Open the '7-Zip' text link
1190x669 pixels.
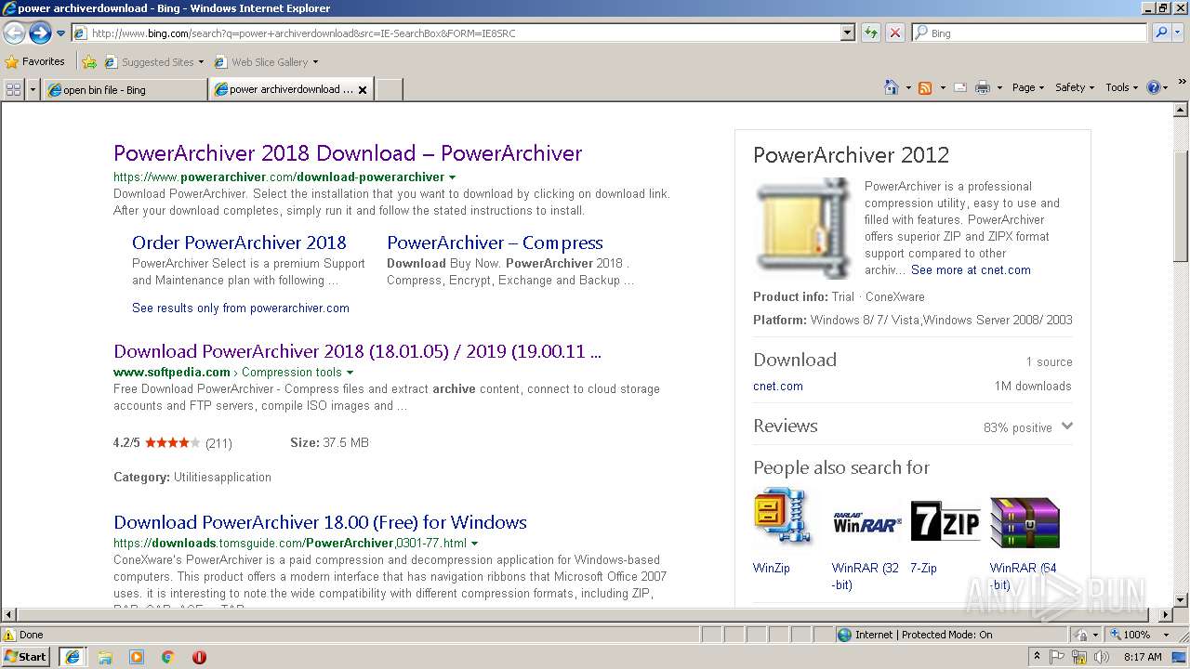click(x=923, y=568)
